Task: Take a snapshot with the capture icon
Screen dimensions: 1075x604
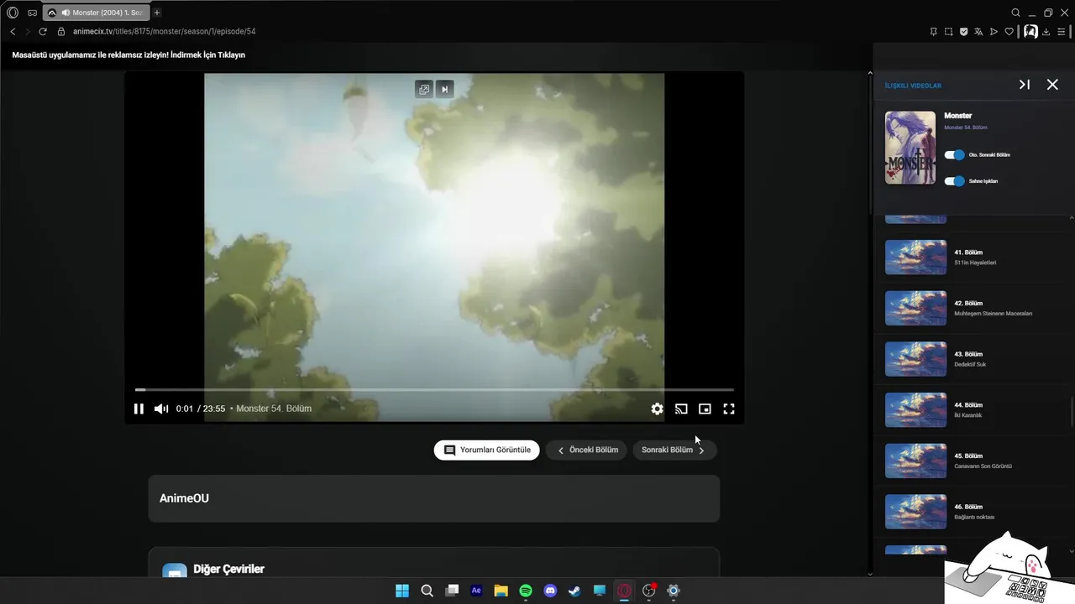Action: click(948, 31)
